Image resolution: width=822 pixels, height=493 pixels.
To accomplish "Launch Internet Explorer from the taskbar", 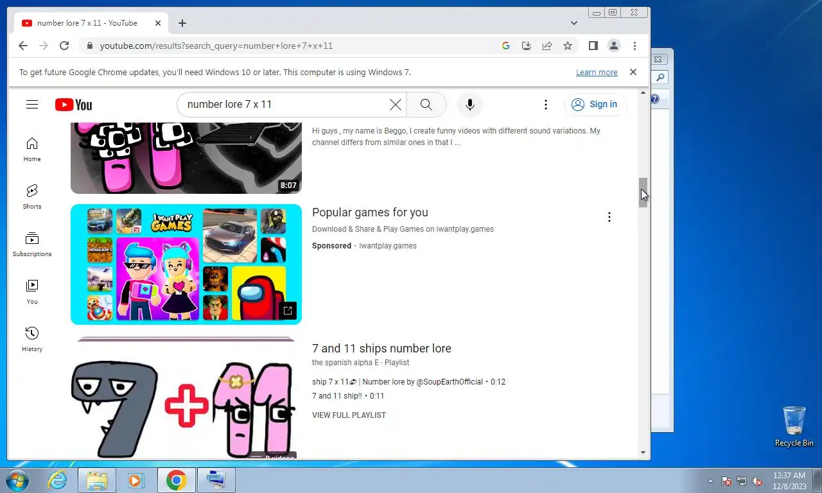I will 58,480.
